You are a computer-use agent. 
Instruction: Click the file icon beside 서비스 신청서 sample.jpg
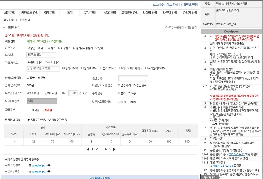tap(30, 166)
